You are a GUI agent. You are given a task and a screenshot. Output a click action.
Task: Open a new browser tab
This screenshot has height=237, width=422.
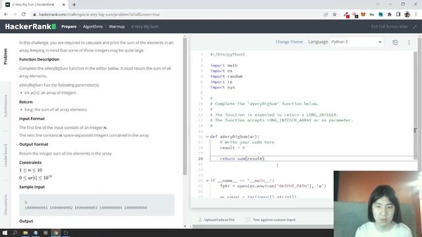(x=74, y=5)
